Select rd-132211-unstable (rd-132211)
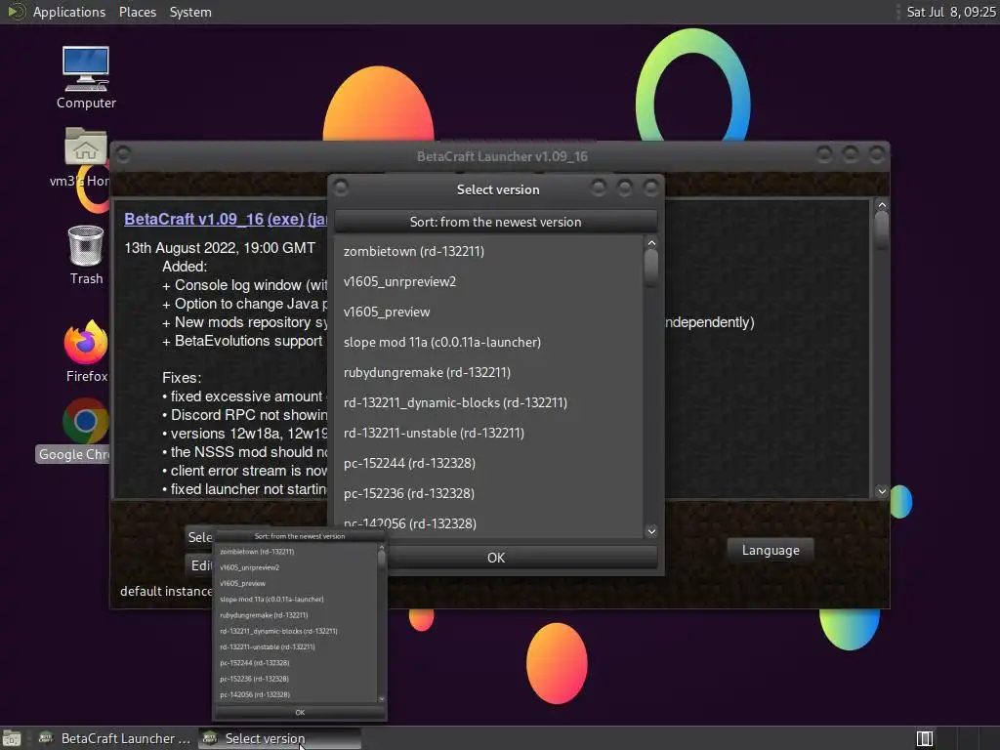Screen dimensions: 1000x750 (488, 433)
